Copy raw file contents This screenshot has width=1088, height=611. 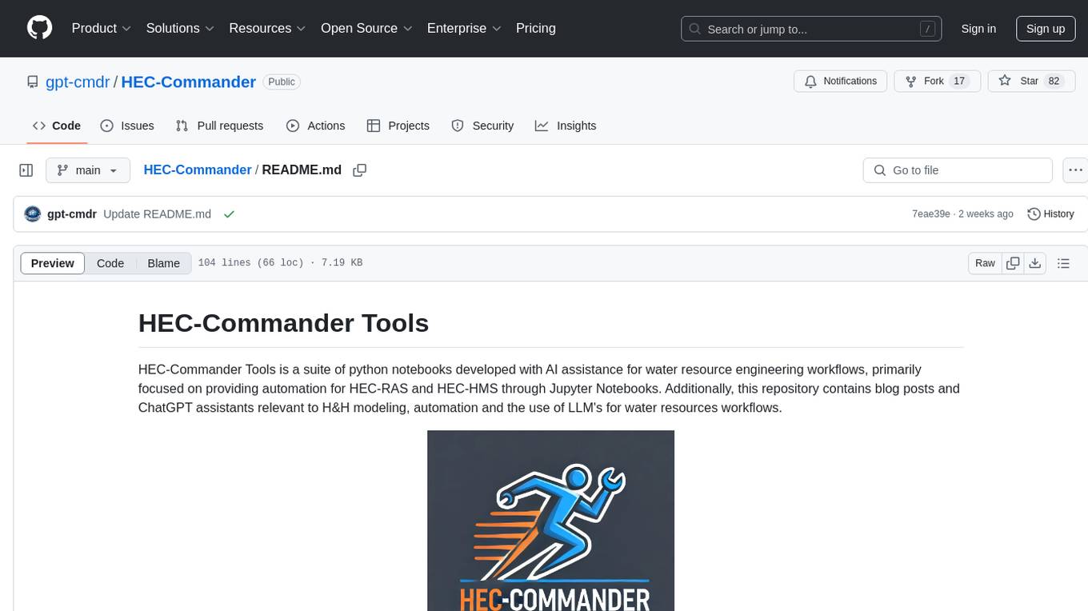1014,263
